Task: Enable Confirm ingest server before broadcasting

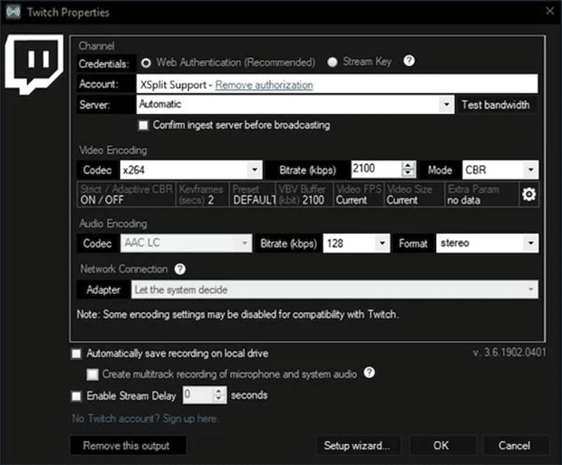Action: click(x=145, y=124)
